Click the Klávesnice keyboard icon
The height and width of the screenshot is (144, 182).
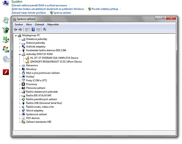23,65
